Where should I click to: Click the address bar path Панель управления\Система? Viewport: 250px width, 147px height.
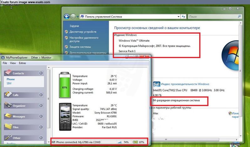[x=103, y=17]
